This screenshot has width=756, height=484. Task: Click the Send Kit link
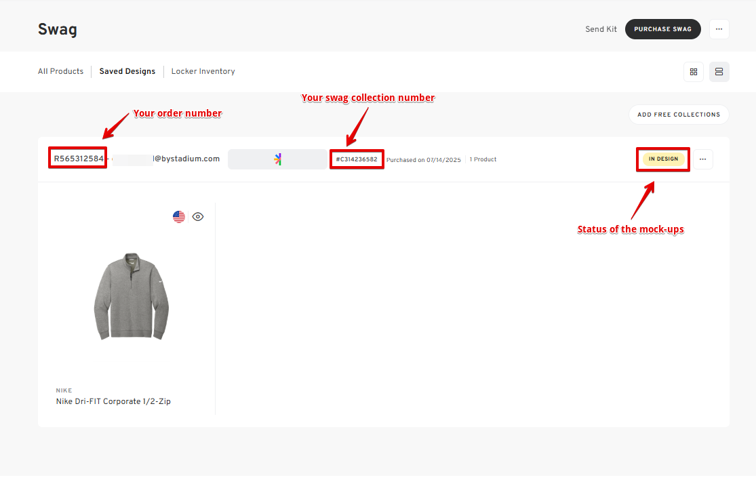[x=601, y=29]
